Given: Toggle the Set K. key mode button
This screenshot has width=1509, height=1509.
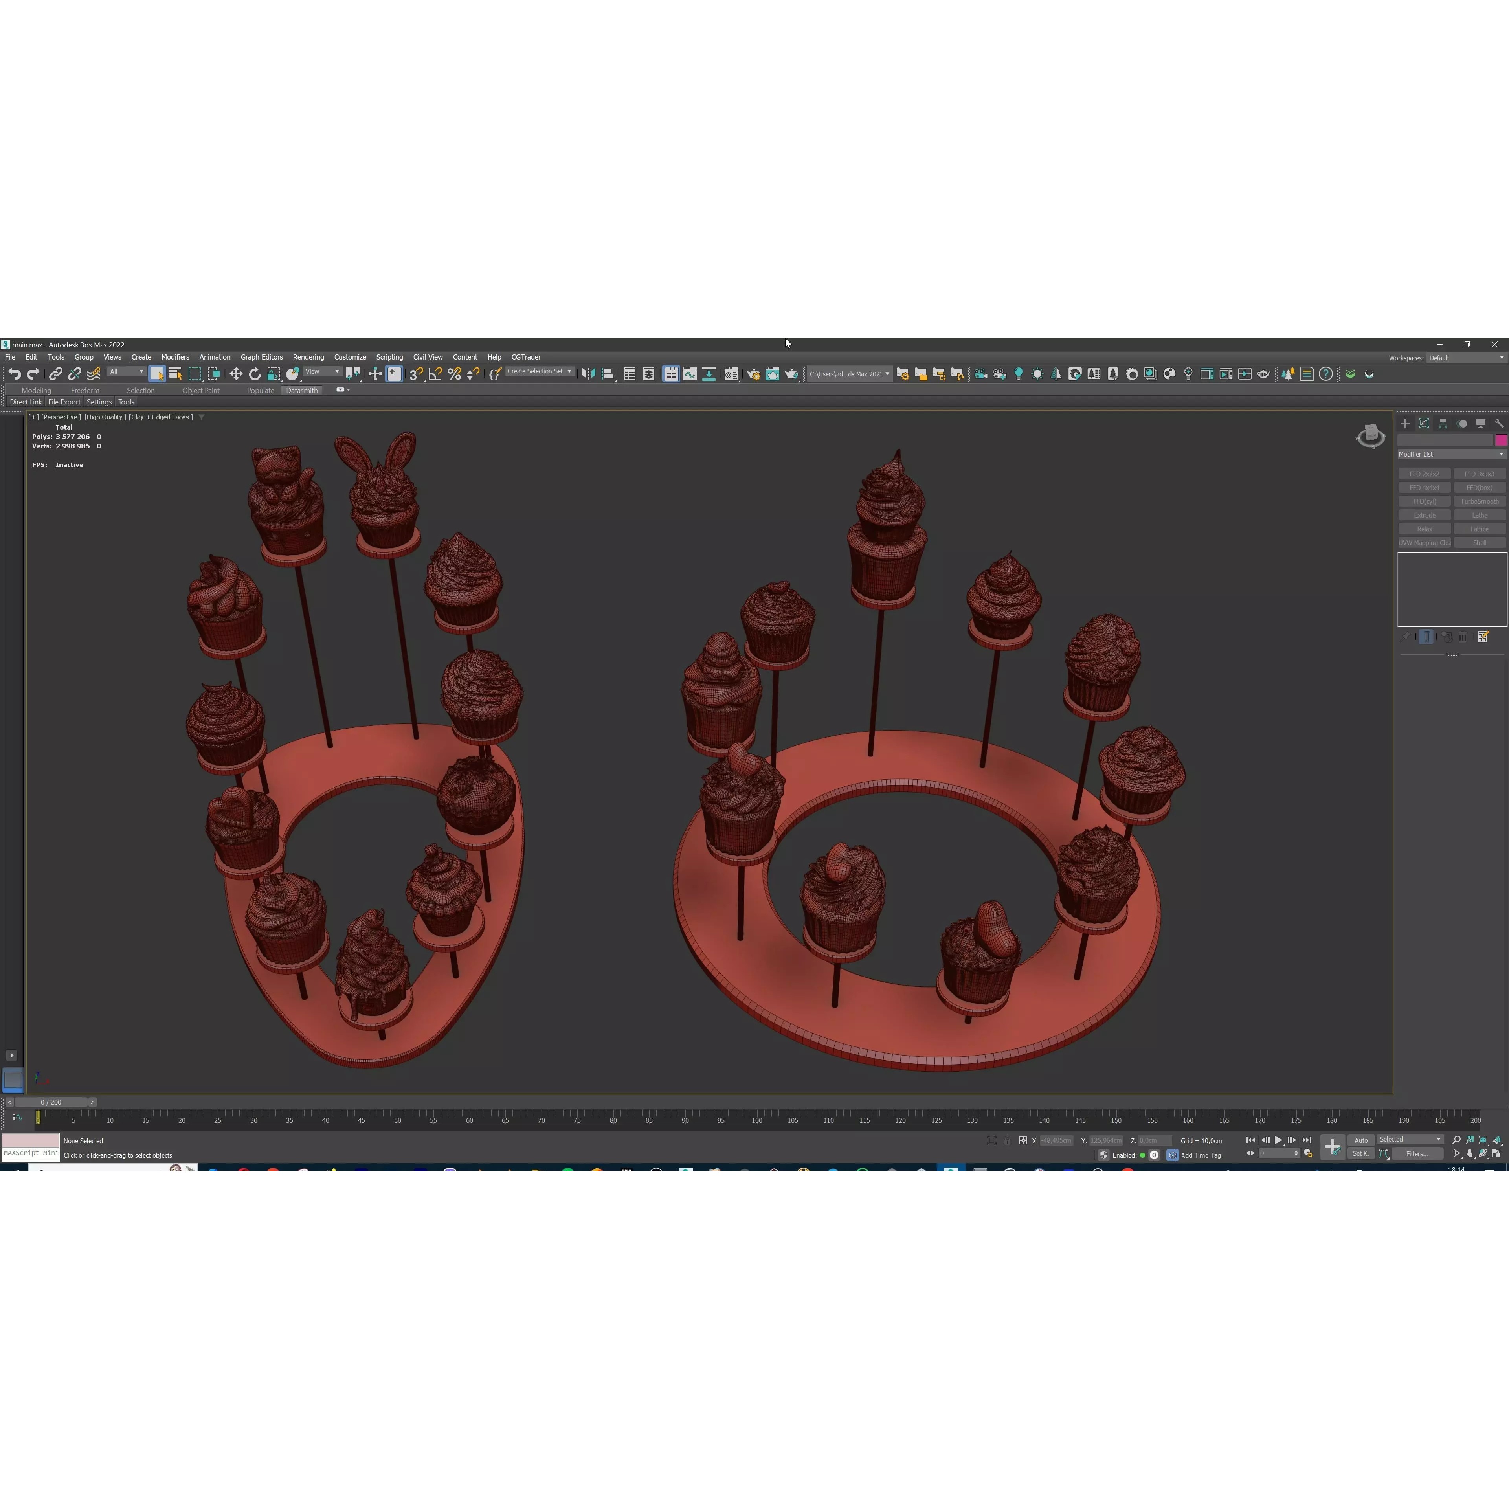Looking at the screenshot, I should pyautogui.click(x=1360, y=1154).
